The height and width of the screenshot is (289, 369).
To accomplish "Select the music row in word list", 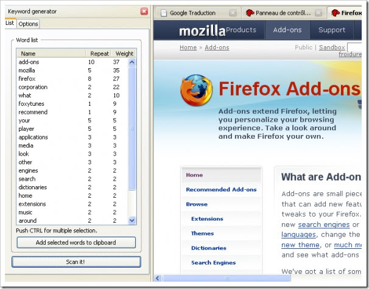I will [x=72, y=212].
